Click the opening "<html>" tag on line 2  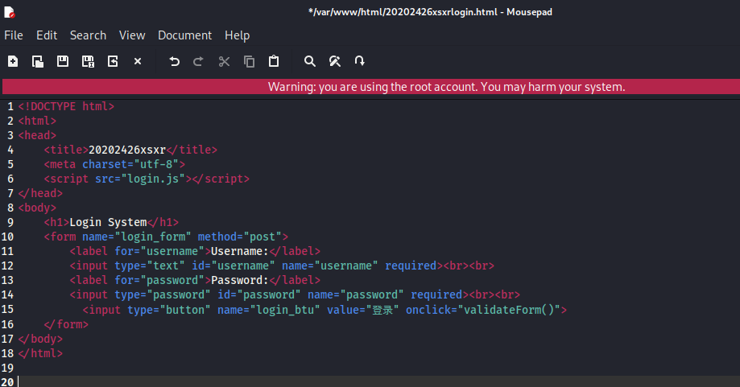coord(37,121)
